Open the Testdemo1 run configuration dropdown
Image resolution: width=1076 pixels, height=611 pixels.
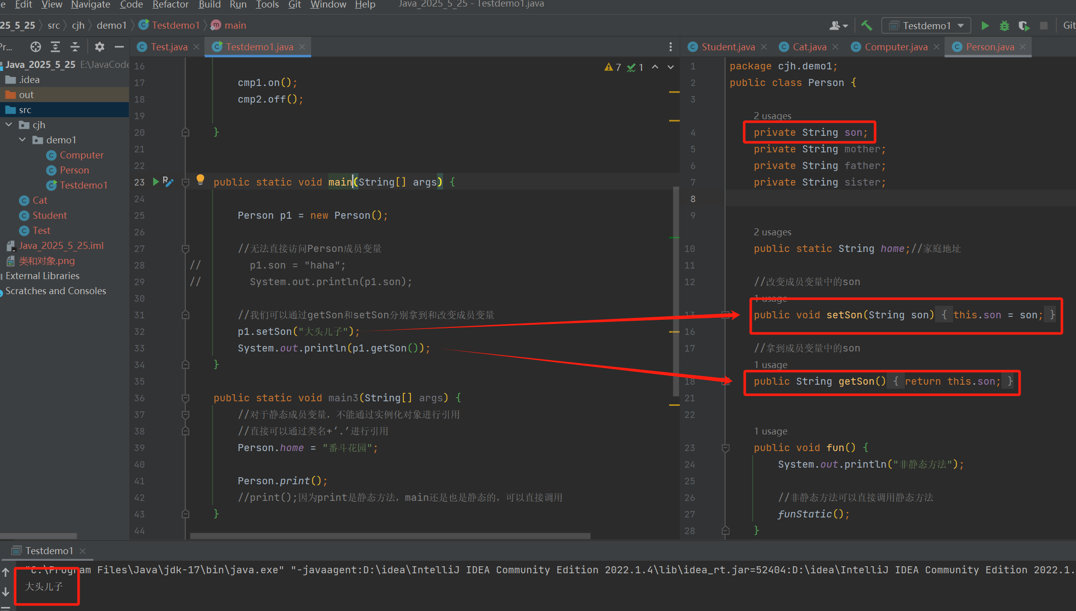[926, 26]
